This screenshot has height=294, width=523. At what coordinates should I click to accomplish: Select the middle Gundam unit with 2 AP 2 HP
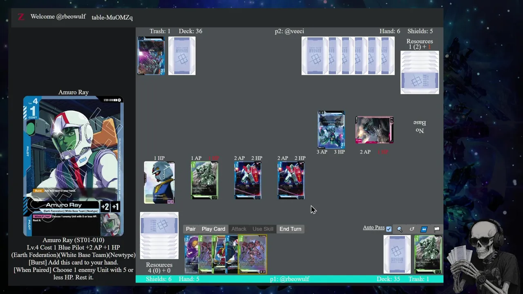tap(248, 180)
